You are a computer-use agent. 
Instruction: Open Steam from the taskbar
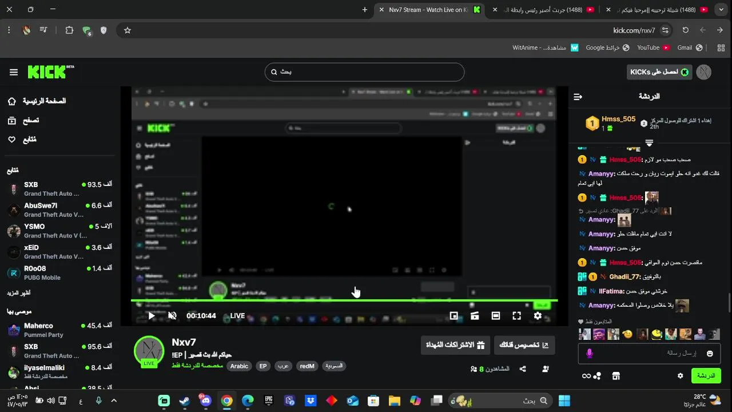[185, 401]
